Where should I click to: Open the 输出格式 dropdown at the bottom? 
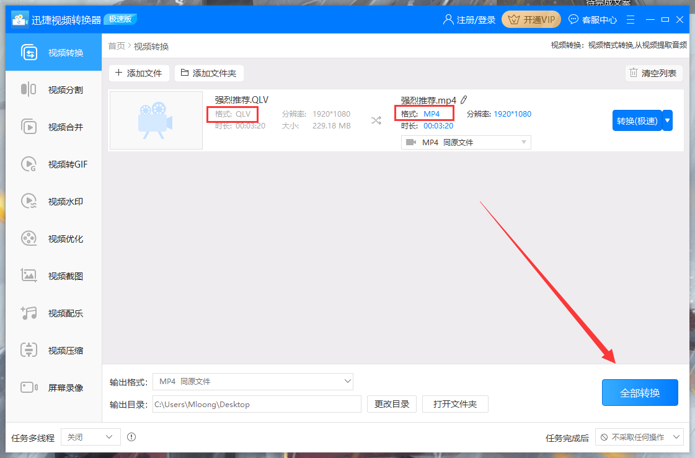pos(253,381)
